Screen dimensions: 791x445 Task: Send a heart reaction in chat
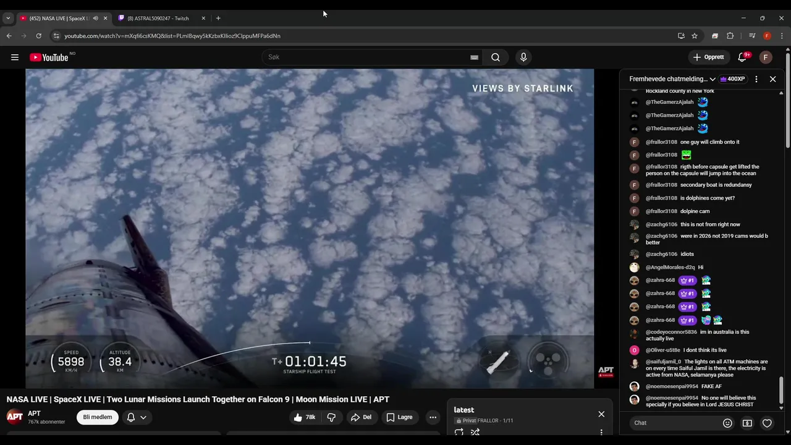(x=767, y=423)
